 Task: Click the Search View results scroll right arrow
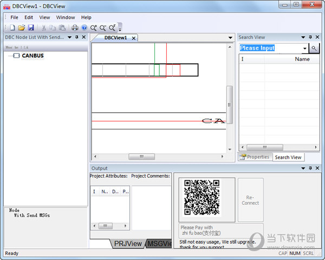pyautogui.click(x=316, y=147)
